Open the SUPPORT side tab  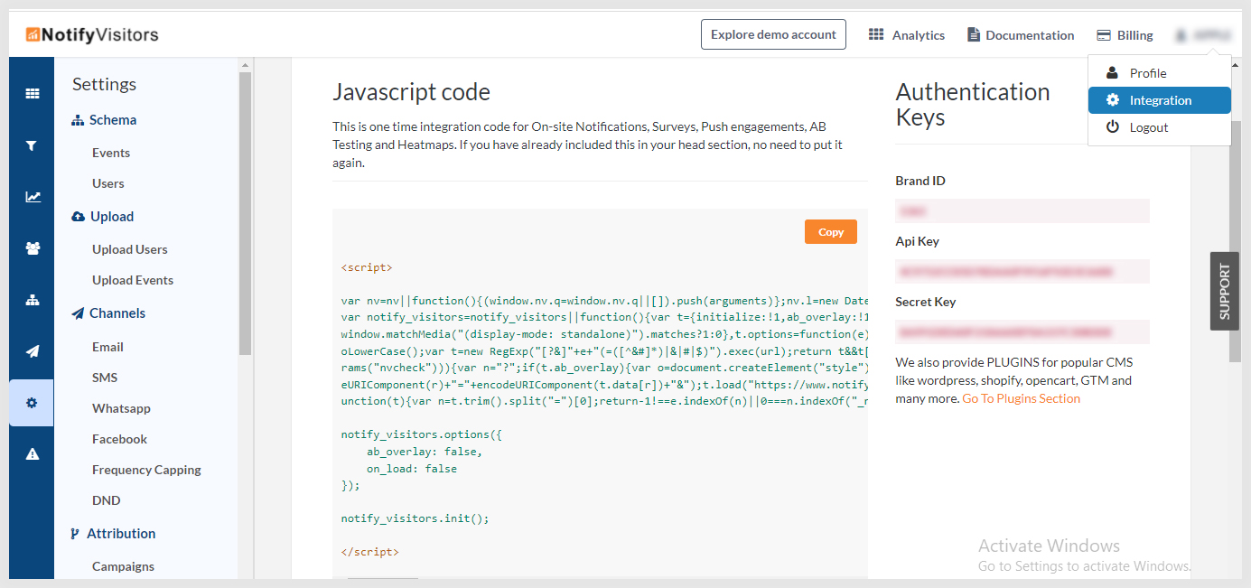[x=1224, y=291]
